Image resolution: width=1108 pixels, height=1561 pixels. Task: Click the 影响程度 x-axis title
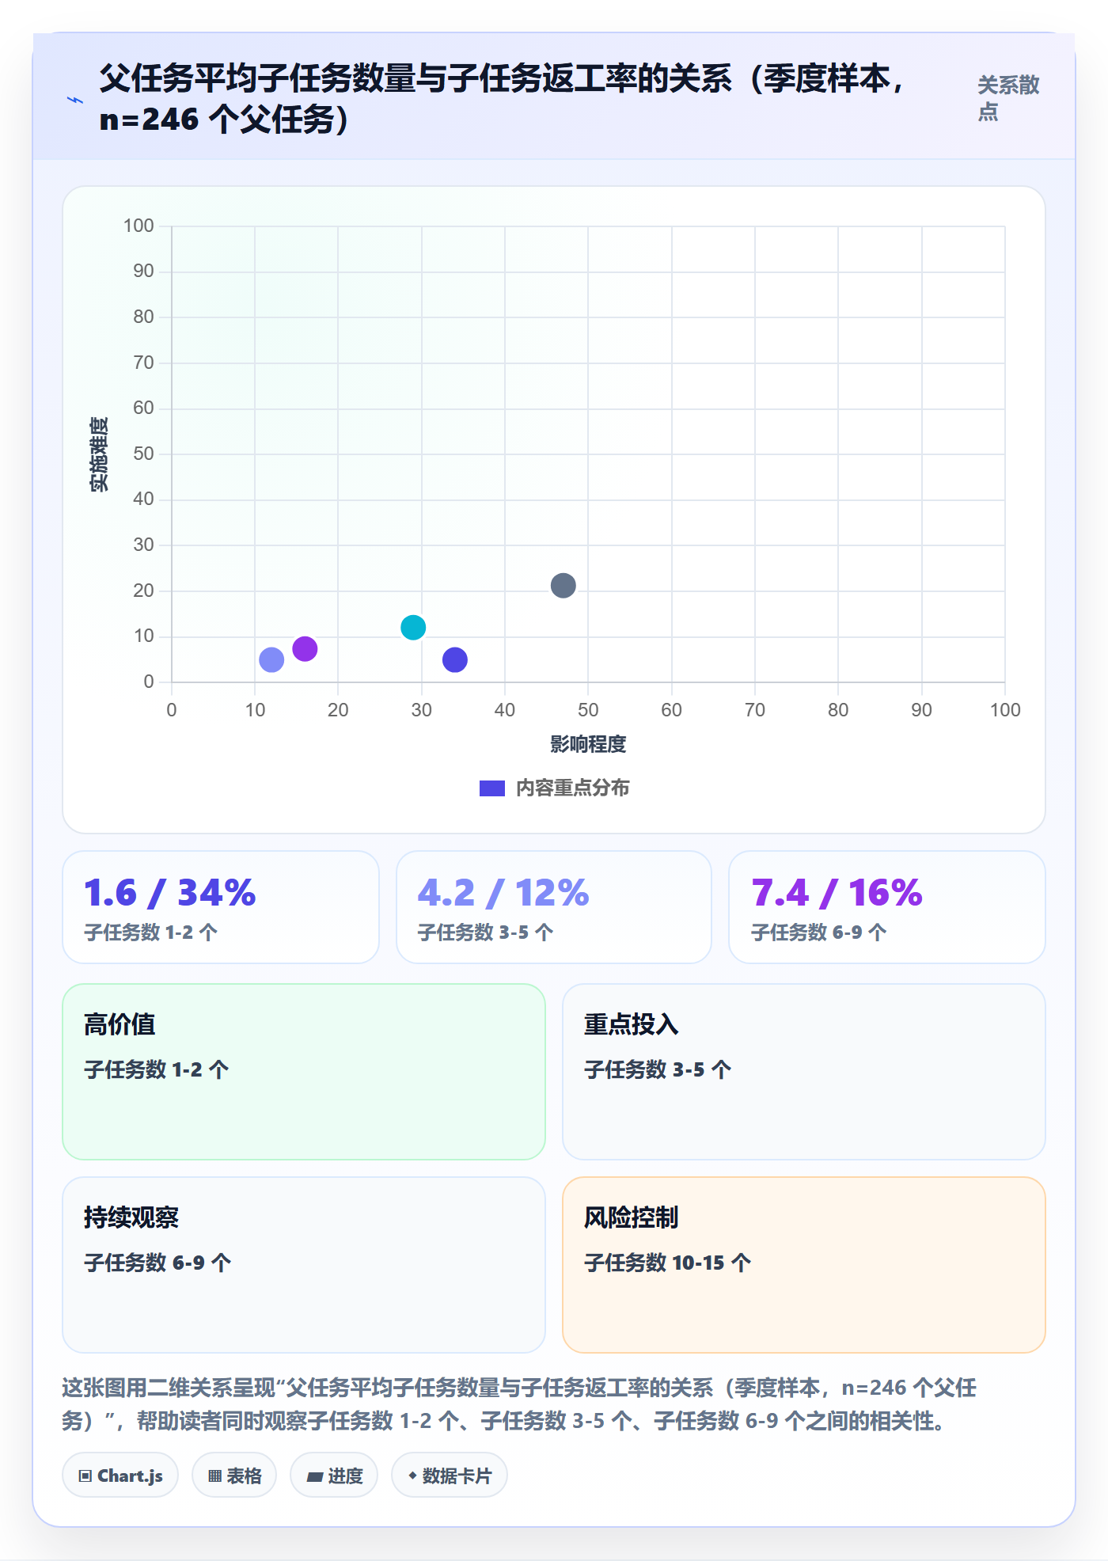tap(588, 744)
